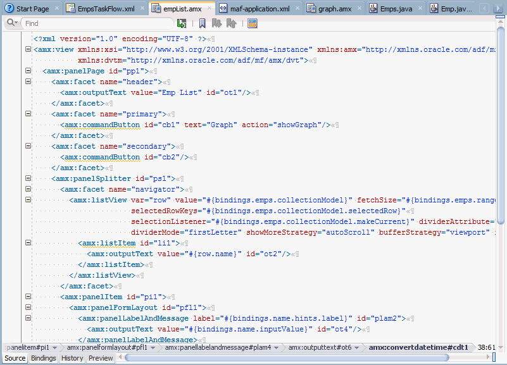Collapse the panelLabelAndMessage plam2 fold
This screenshot has height=365, width=507.
coord(28,318)
